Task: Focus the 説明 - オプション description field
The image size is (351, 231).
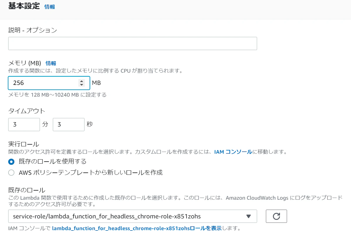Action: [133, 44]
